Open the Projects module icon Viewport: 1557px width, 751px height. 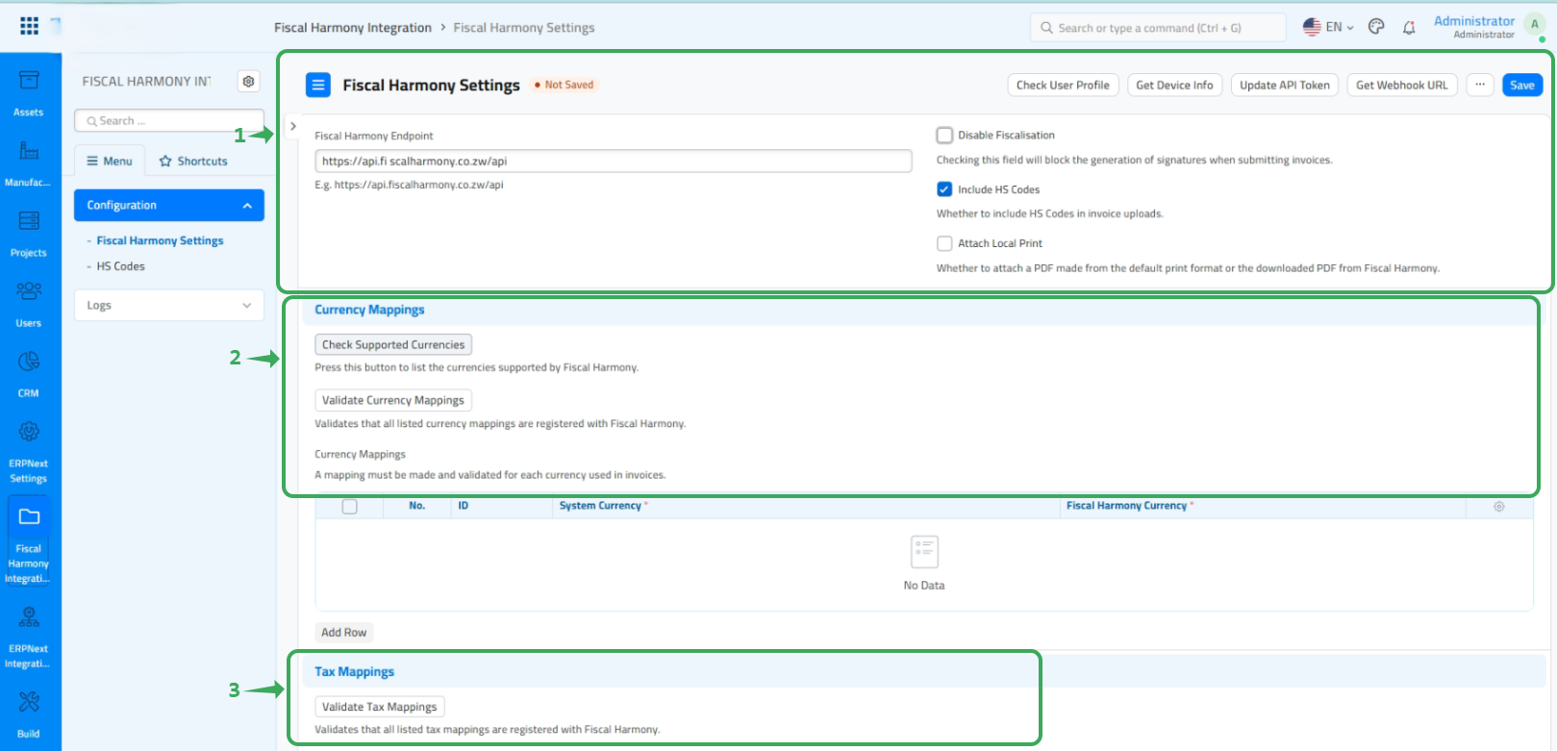coord(29,221)
